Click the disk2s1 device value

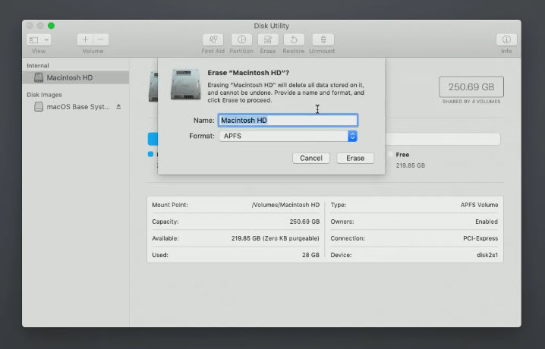[487, 255]
